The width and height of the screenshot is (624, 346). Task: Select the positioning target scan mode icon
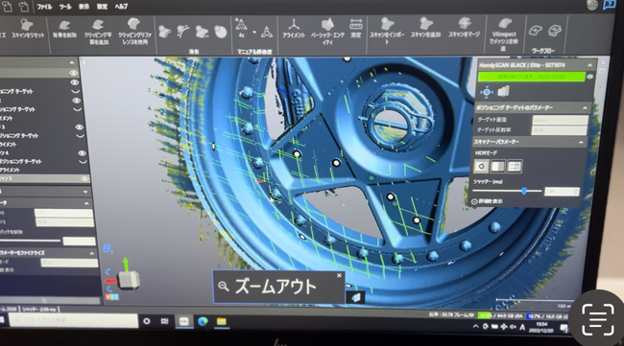pos(487,92)
